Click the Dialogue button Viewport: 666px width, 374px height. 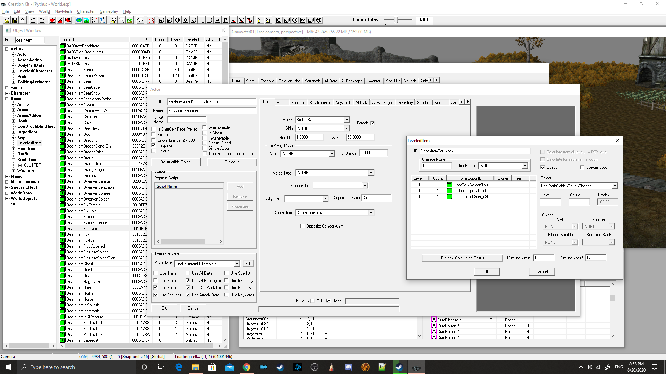(232, 162)
